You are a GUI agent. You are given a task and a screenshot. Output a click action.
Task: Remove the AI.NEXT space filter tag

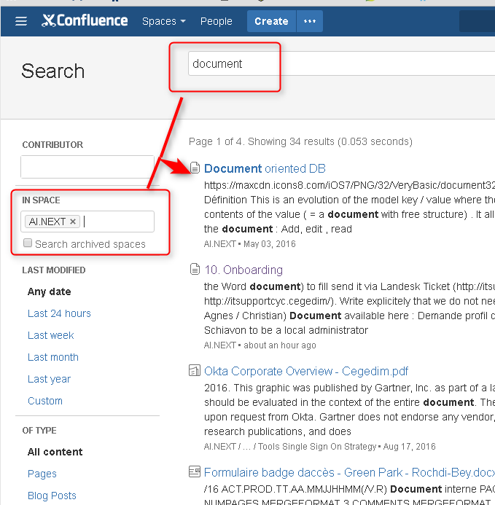[x=73, y=222]
